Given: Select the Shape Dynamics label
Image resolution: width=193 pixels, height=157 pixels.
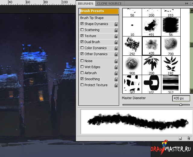Looking at the screenshot, I should point(96,24).
